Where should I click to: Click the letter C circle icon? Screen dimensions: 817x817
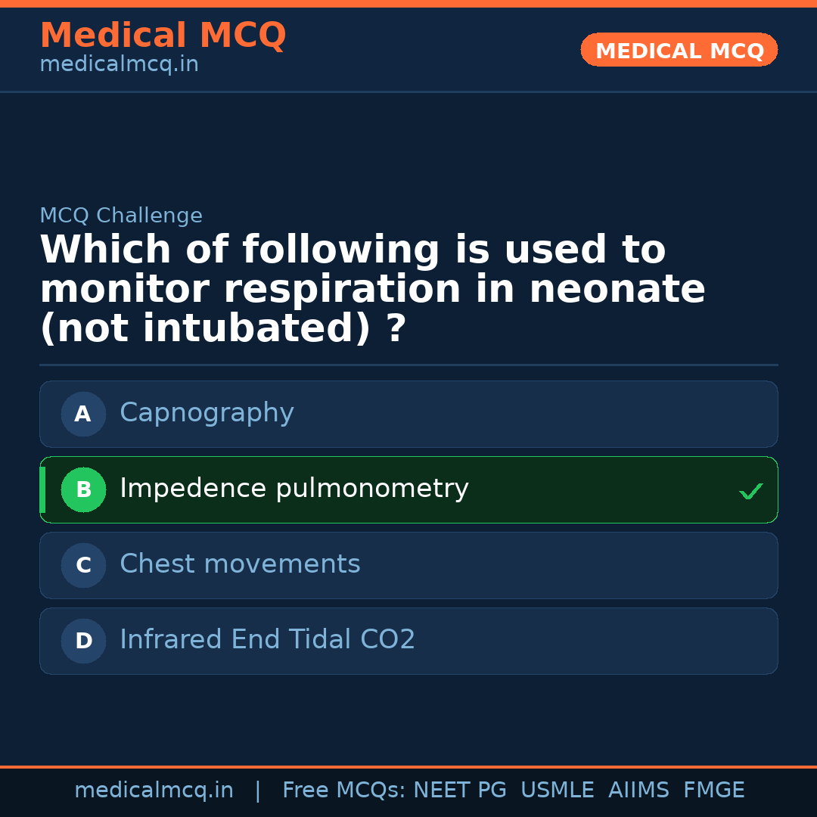coord(83,565)
